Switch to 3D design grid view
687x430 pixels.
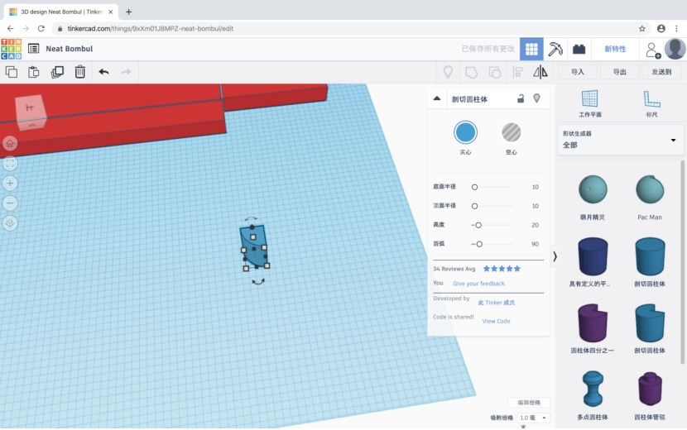coord(531,49)
